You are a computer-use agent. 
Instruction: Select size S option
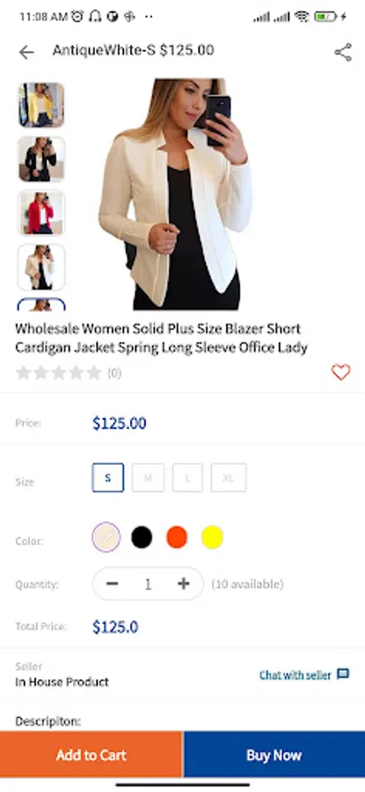pyautogui.click(x=108, y=477)
